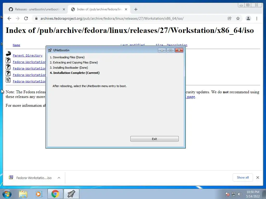Go back in Chrome browser
The height and width of the screenshot is (199, 266).
[x=9, y=18]
